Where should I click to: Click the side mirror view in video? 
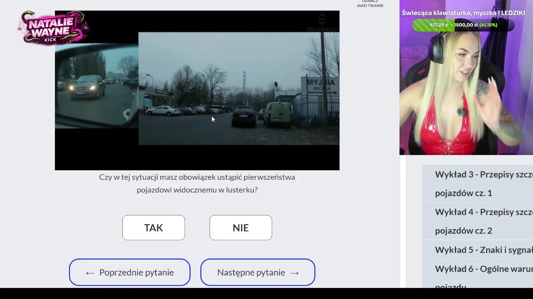97,86
